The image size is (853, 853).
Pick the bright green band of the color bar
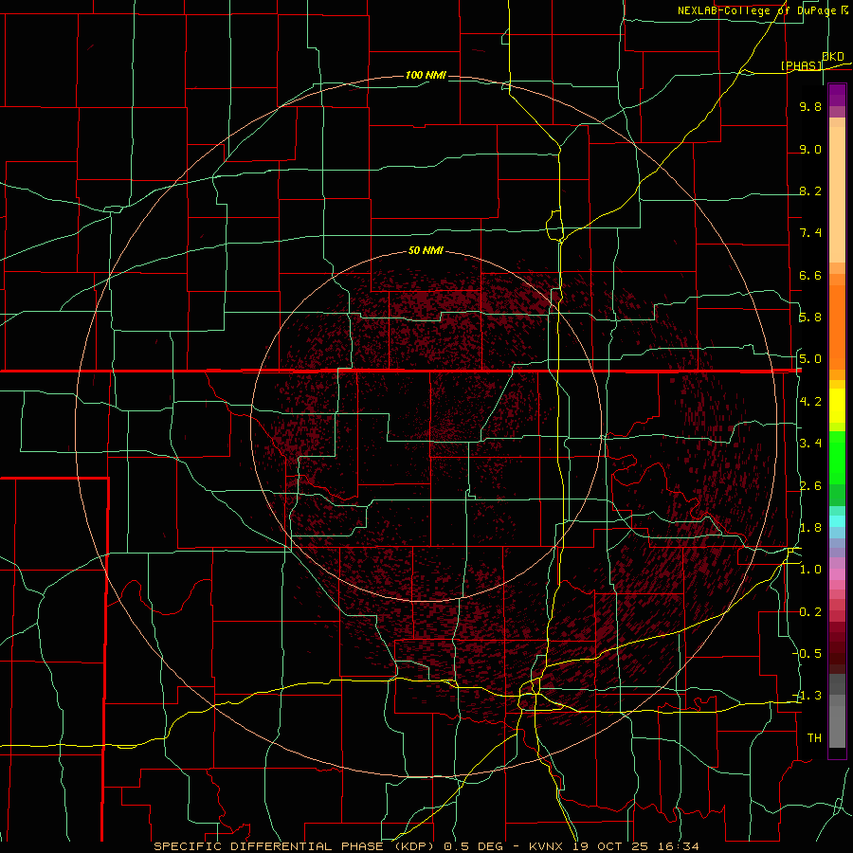837,460
